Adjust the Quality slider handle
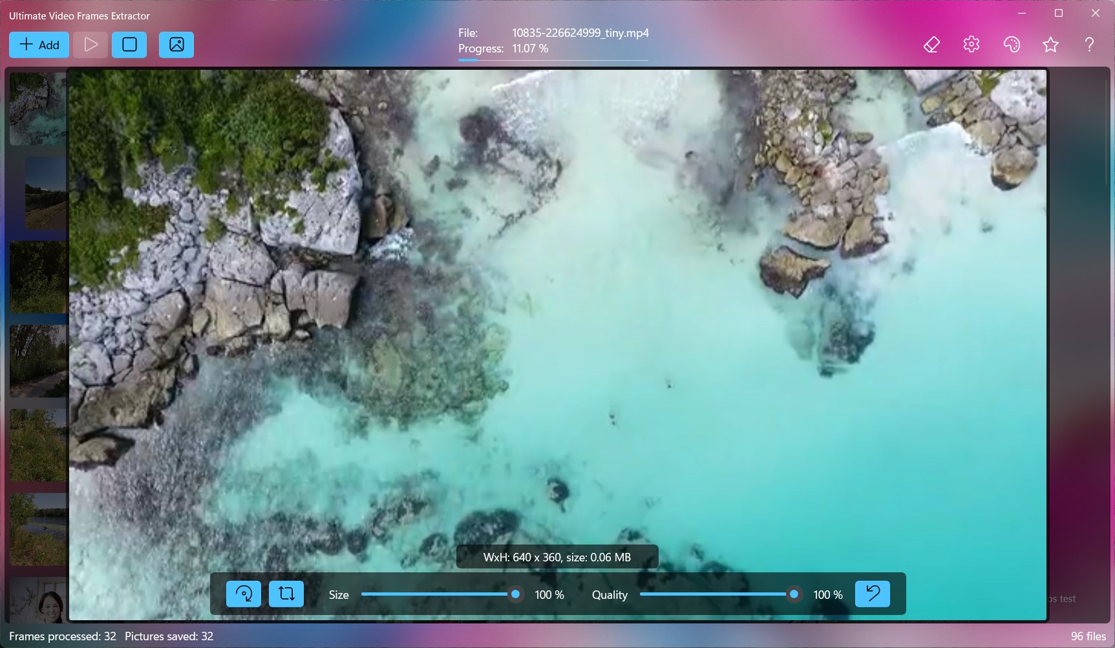 pyautogui.click(x=794, y=594)
